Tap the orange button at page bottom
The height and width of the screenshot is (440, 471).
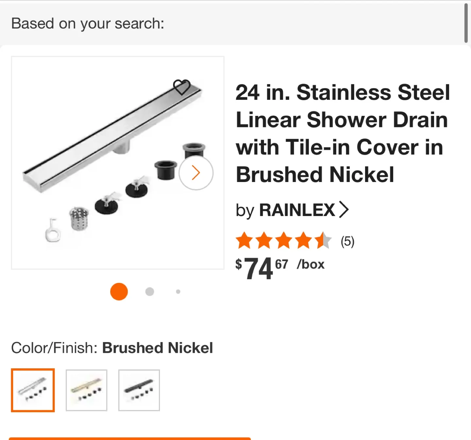(130, 439)
